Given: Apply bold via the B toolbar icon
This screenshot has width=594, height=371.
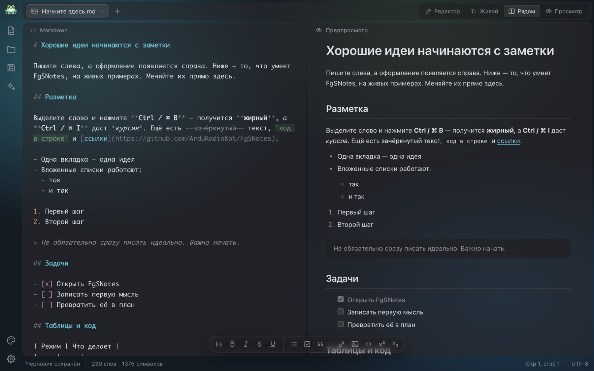Looking at the screenshot, I should [x=232, y=344].
